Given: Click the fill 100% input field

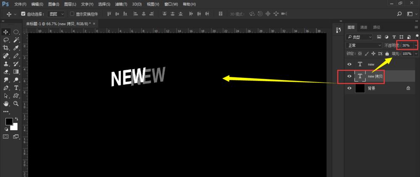Looking at the screenshot, I should tap(408, 54).
